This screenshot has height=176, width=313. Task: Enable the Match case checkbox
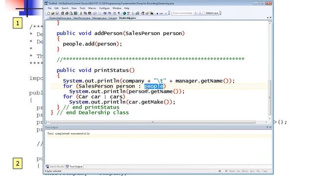click(204, 13)
